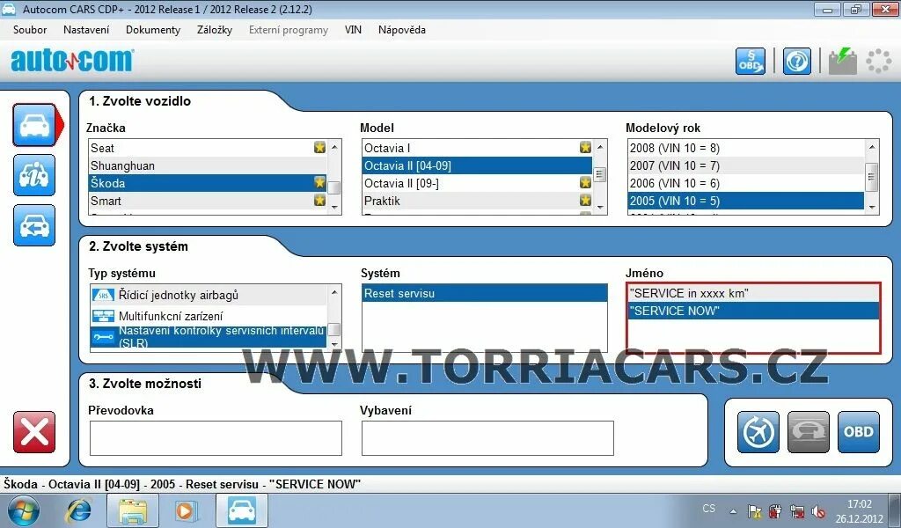Click the connection status spinner icon

[879, 61]
